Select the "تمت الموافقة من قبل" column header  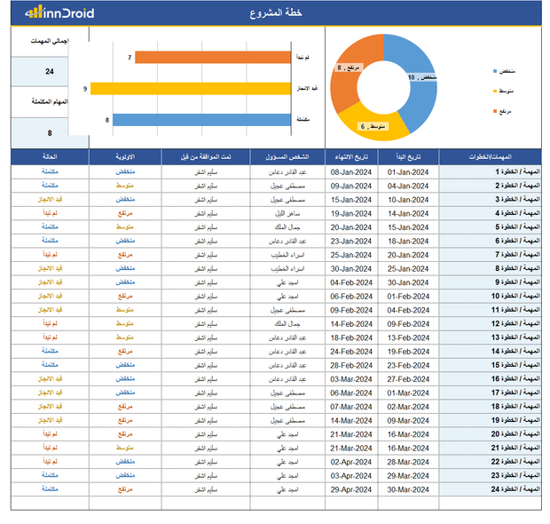pos(206,156)
